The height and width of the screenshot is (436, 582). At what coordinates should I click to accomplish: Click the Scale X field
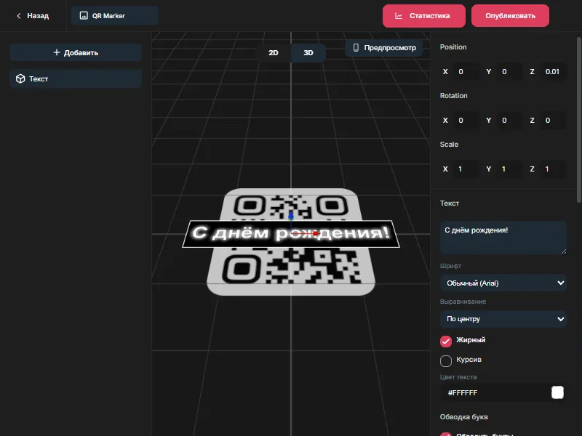[x=467, y=169]
